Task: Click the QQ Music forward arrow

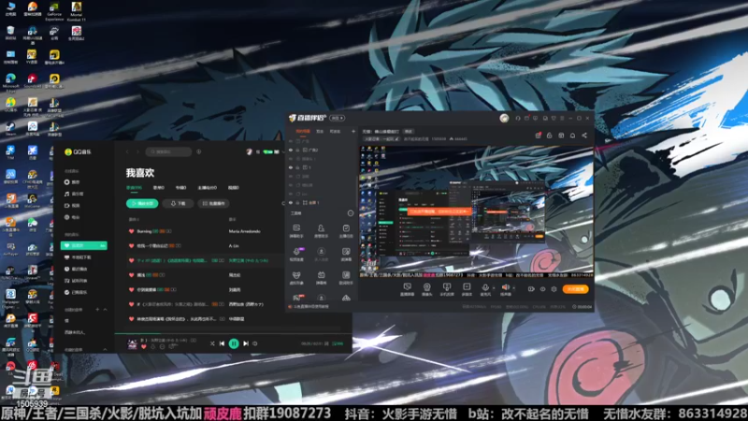Action: [x=137, y=152]
